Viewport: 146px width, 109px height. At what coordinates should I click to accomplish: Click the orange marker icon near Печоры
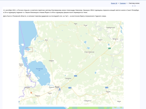pyautogui.click(x=31, y=93)
